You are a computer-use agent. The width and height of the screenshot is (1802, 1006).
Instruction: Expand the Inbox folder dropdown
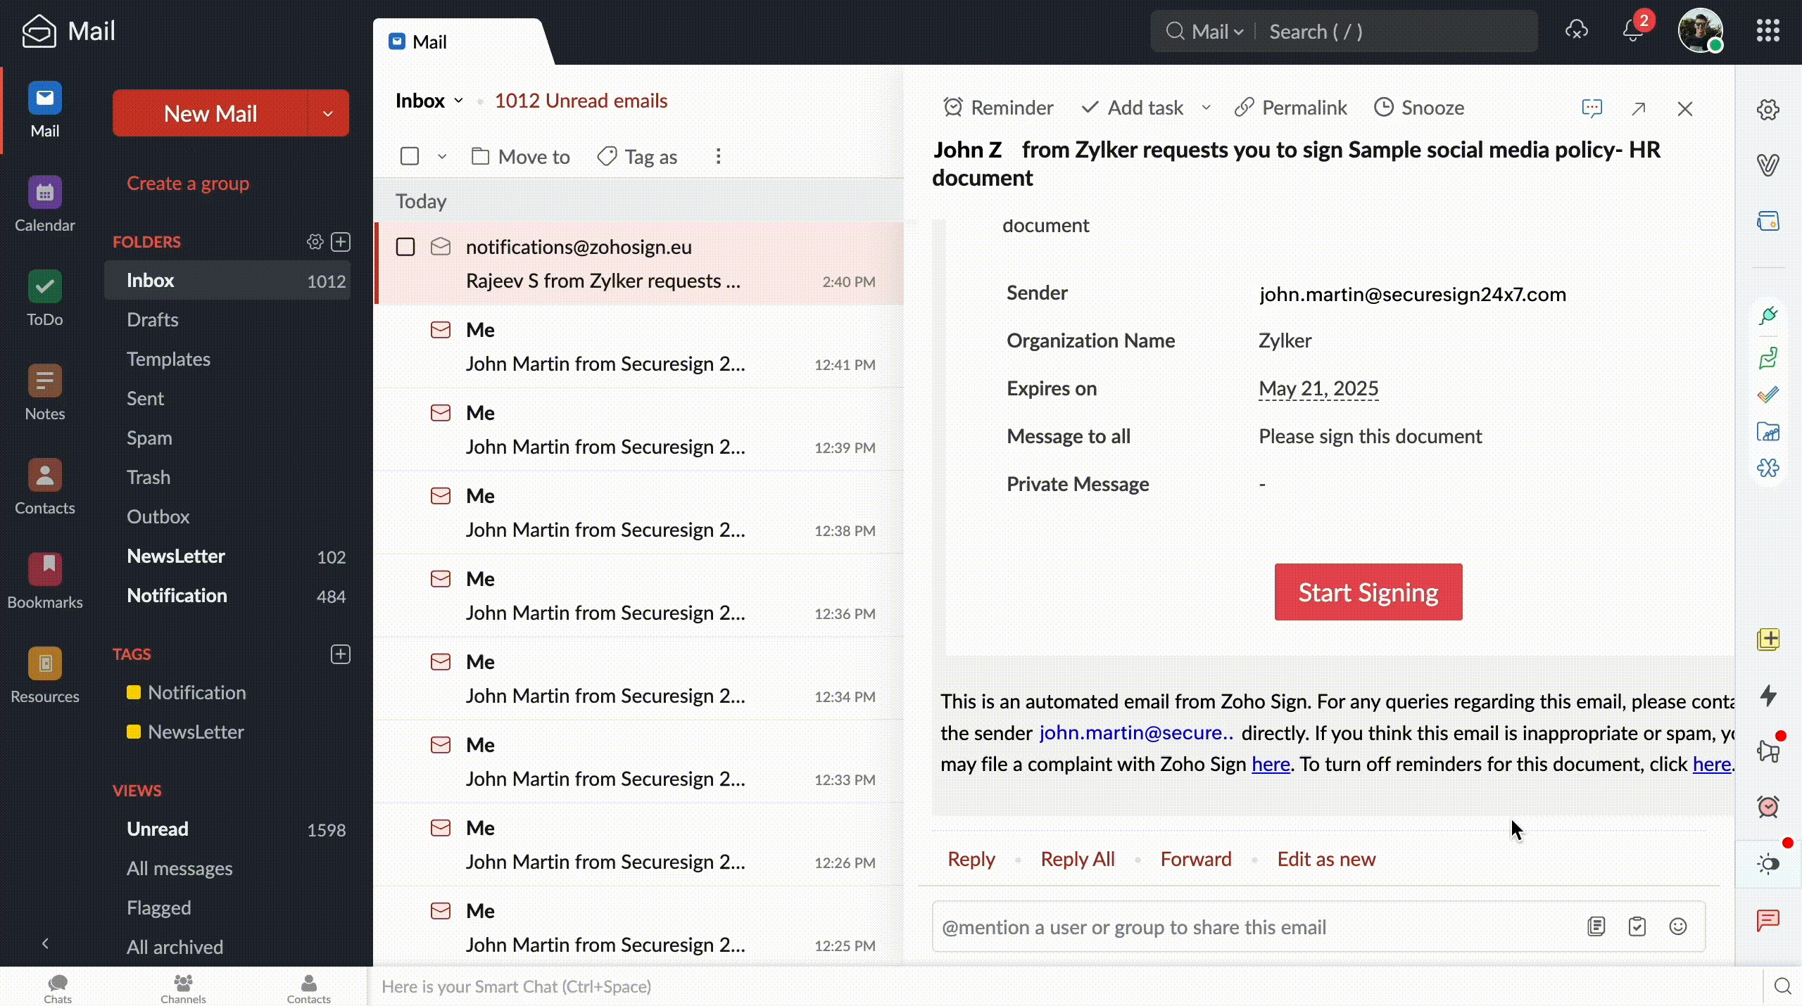[x=458, y=101]
